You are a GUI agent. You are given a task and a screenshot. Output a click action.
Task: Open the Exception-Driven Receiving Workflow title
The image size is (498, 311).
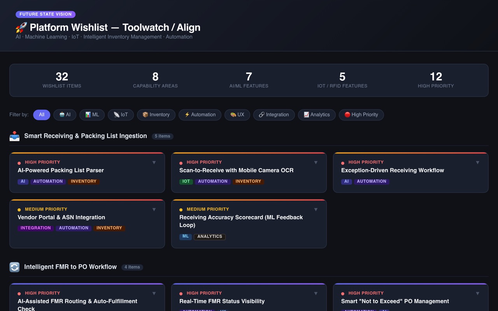393,170
